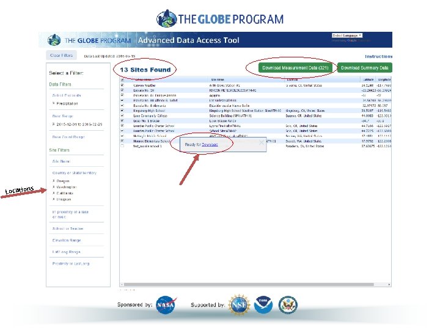Click the Download link in the popup
440x330 pixels.
point(210,144)
